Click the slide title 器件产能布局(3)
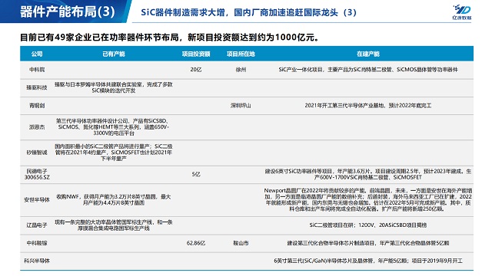Image resolution: width=492 pixels, height=276 pixels. point(68,12)
